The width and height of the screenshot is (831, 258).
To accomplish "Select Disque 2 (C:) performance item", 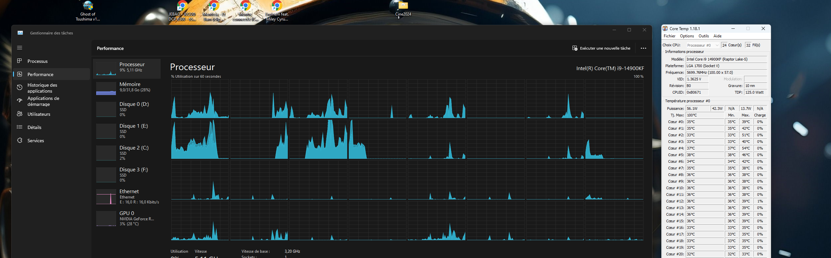I will click(127, 153).
